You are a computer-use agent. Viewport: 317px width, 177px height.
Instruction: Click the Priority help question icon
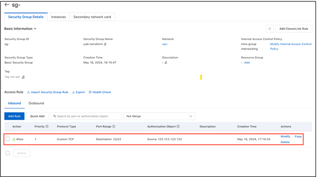click(x=47, y=126)
